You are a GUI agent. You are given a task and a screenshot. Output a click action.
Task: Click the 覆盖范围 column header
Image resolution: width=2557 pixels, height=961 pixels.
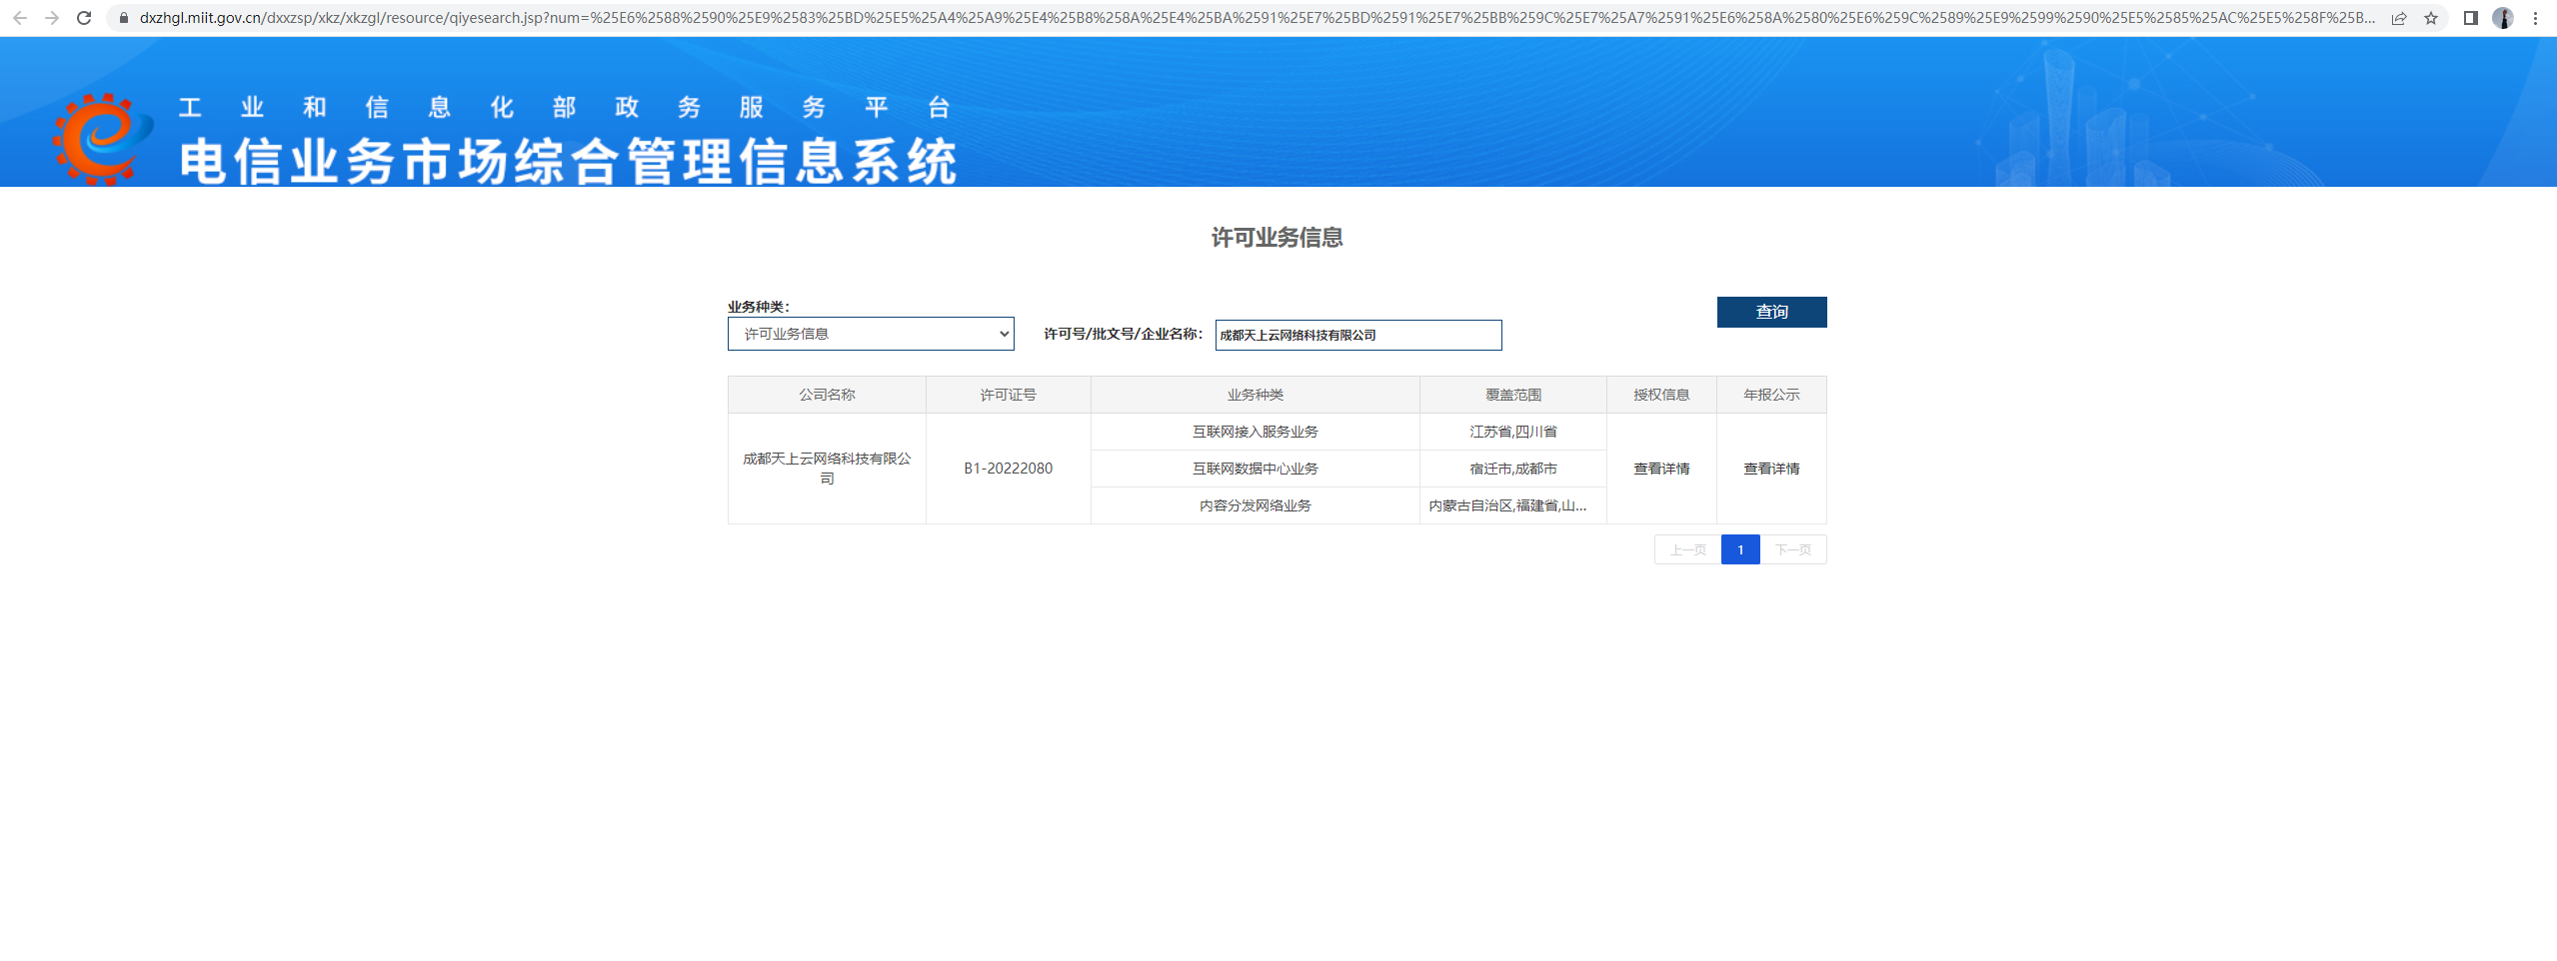[1512, 395]
